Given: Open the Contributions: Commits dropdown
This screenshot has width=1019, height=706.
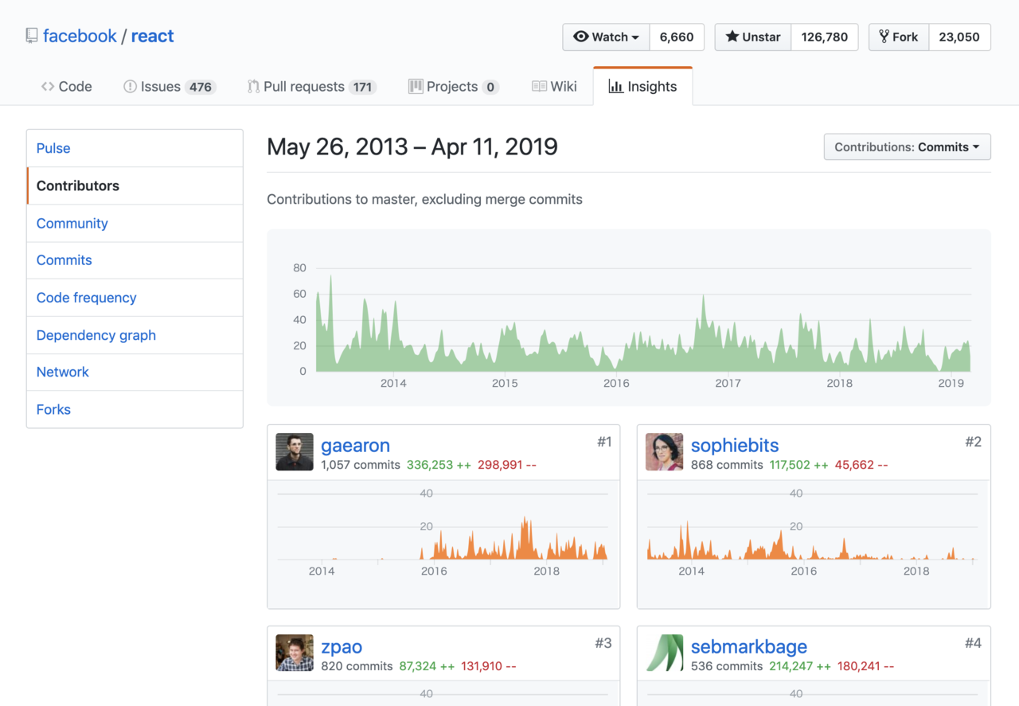Looking at the screenshot, I should click(907, 147).
